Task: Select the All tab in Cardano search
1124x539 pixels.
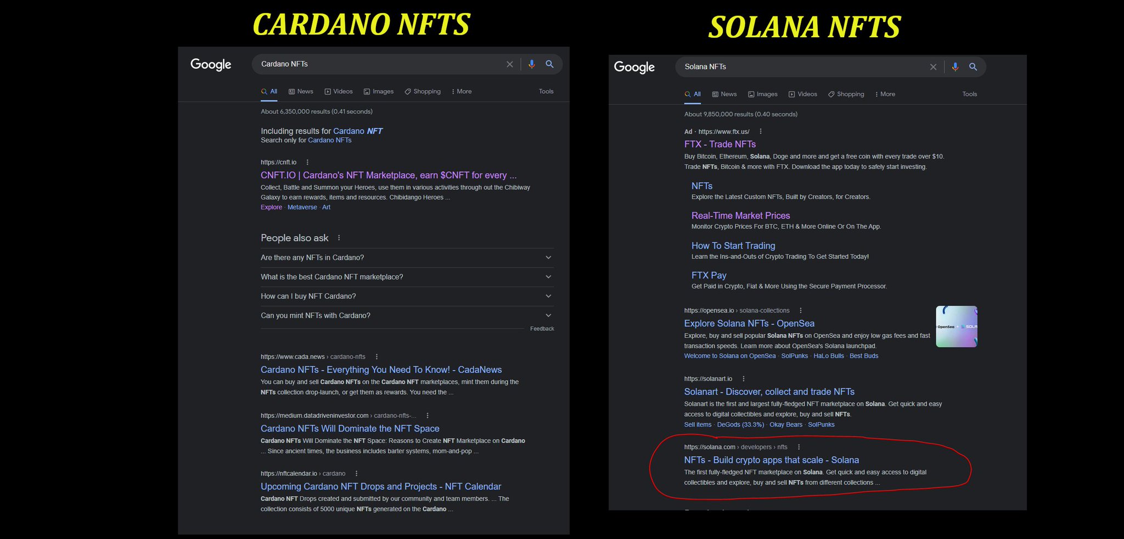Action: (269, 92)
